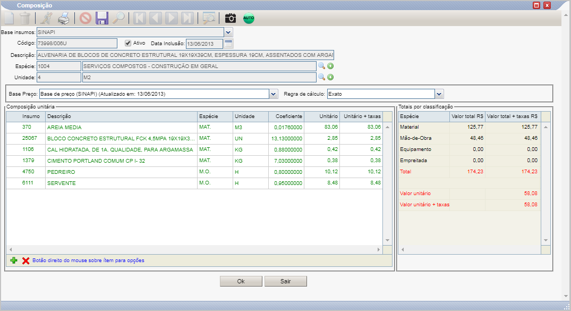The width and height of the screenshot is (571, 311).
Task: Open the Regra de cálculo dropdown
Action: tap(439, 94)
